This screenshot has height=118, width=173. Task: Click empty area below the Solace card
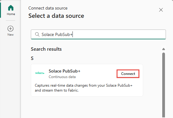point(87,107)
